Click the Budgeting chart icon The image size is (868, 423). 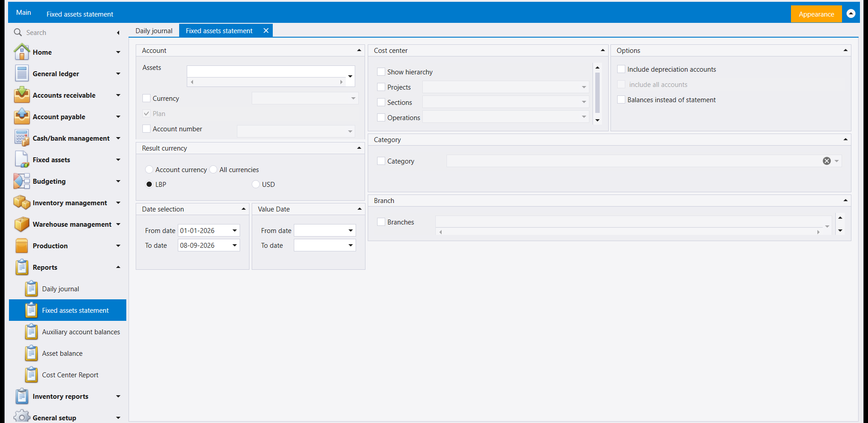click(21, 181)
